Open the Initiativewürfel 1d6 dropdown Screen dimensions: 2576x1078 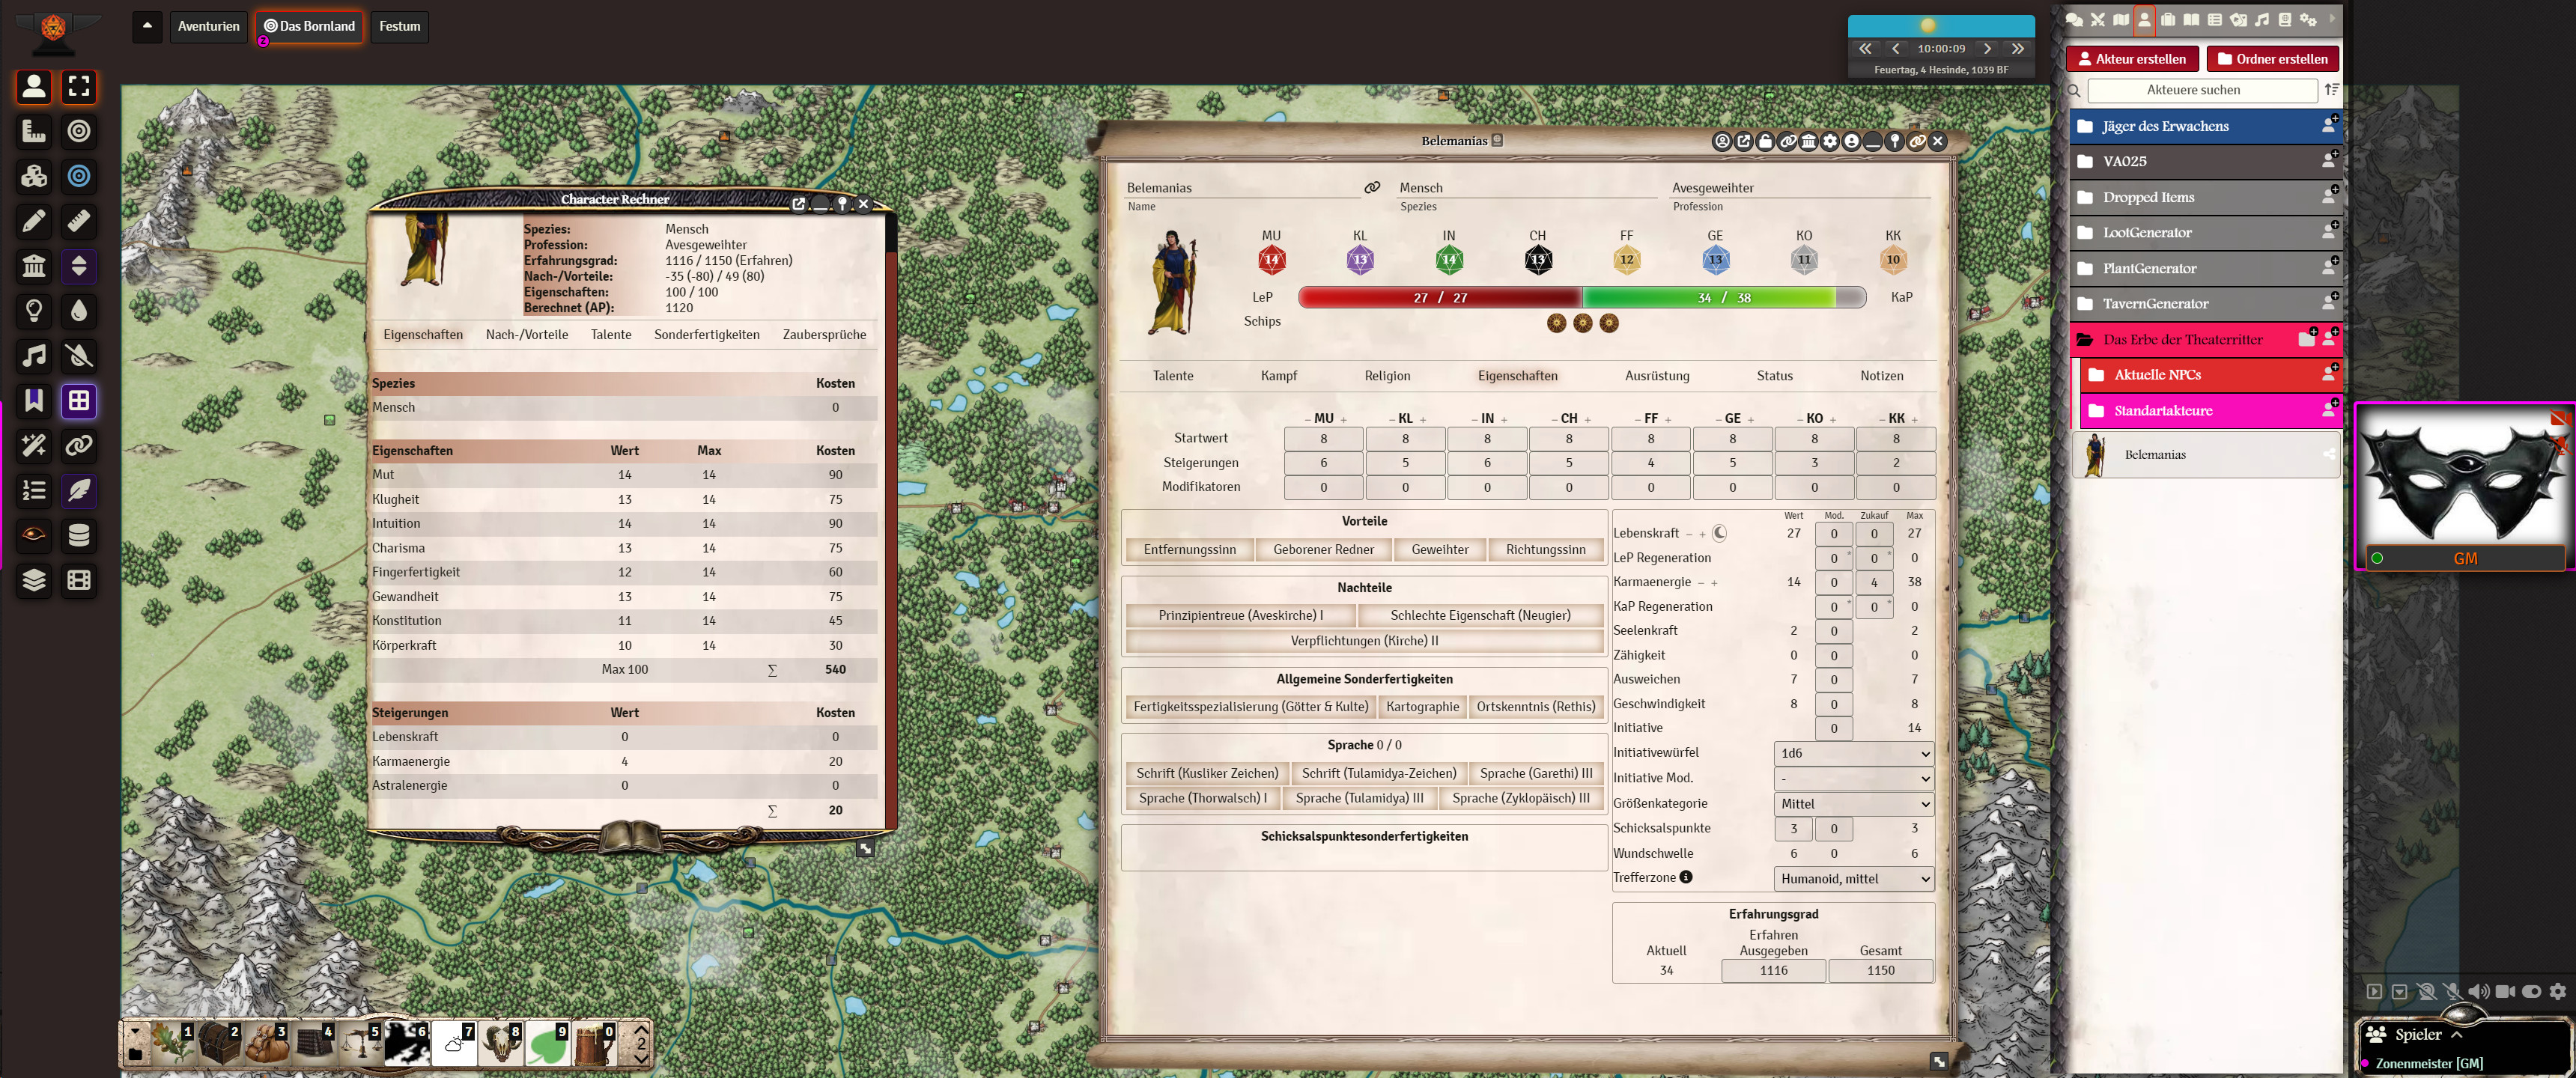coord(1853,753)
